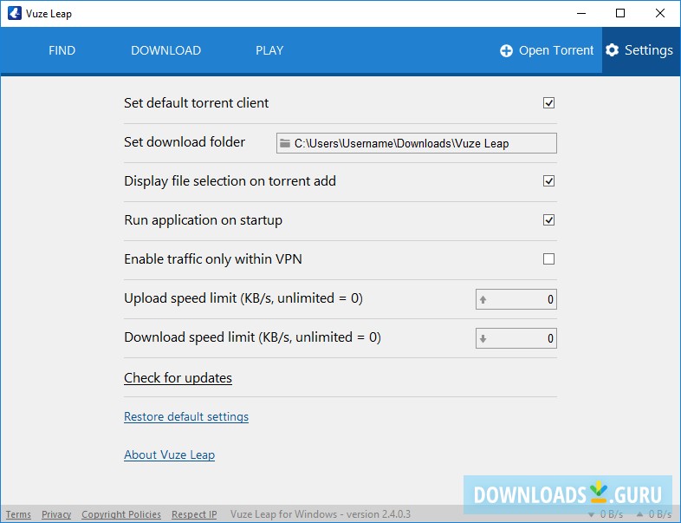The height and width of the screenshot is (523, 681).
Task: Open the Settings tab
Action: (640, 50)
